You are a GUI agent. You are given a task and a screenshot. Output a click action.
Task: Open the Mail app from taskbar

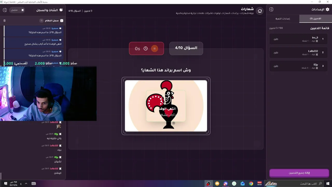point(243,184)
